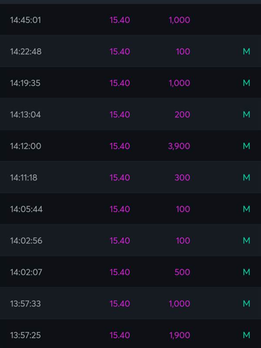Screen dimensions: 261x348
Task: Click price 15.40 on 14:22:48 row
Action: tap(120, 52)
